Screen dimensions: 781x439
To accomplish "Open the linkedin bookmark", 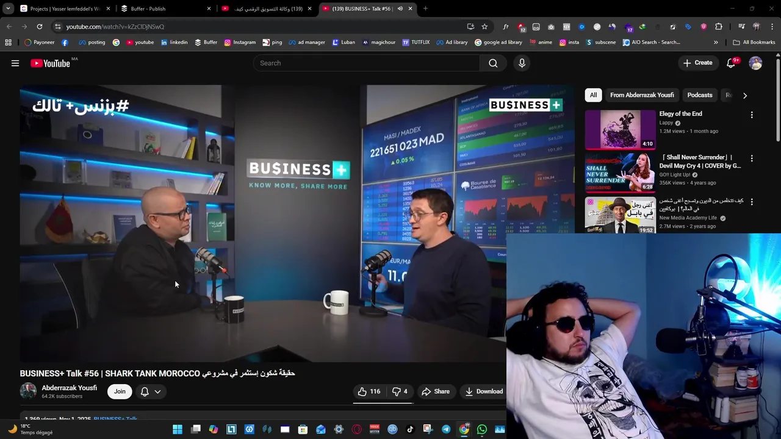I will coord(174,42).
